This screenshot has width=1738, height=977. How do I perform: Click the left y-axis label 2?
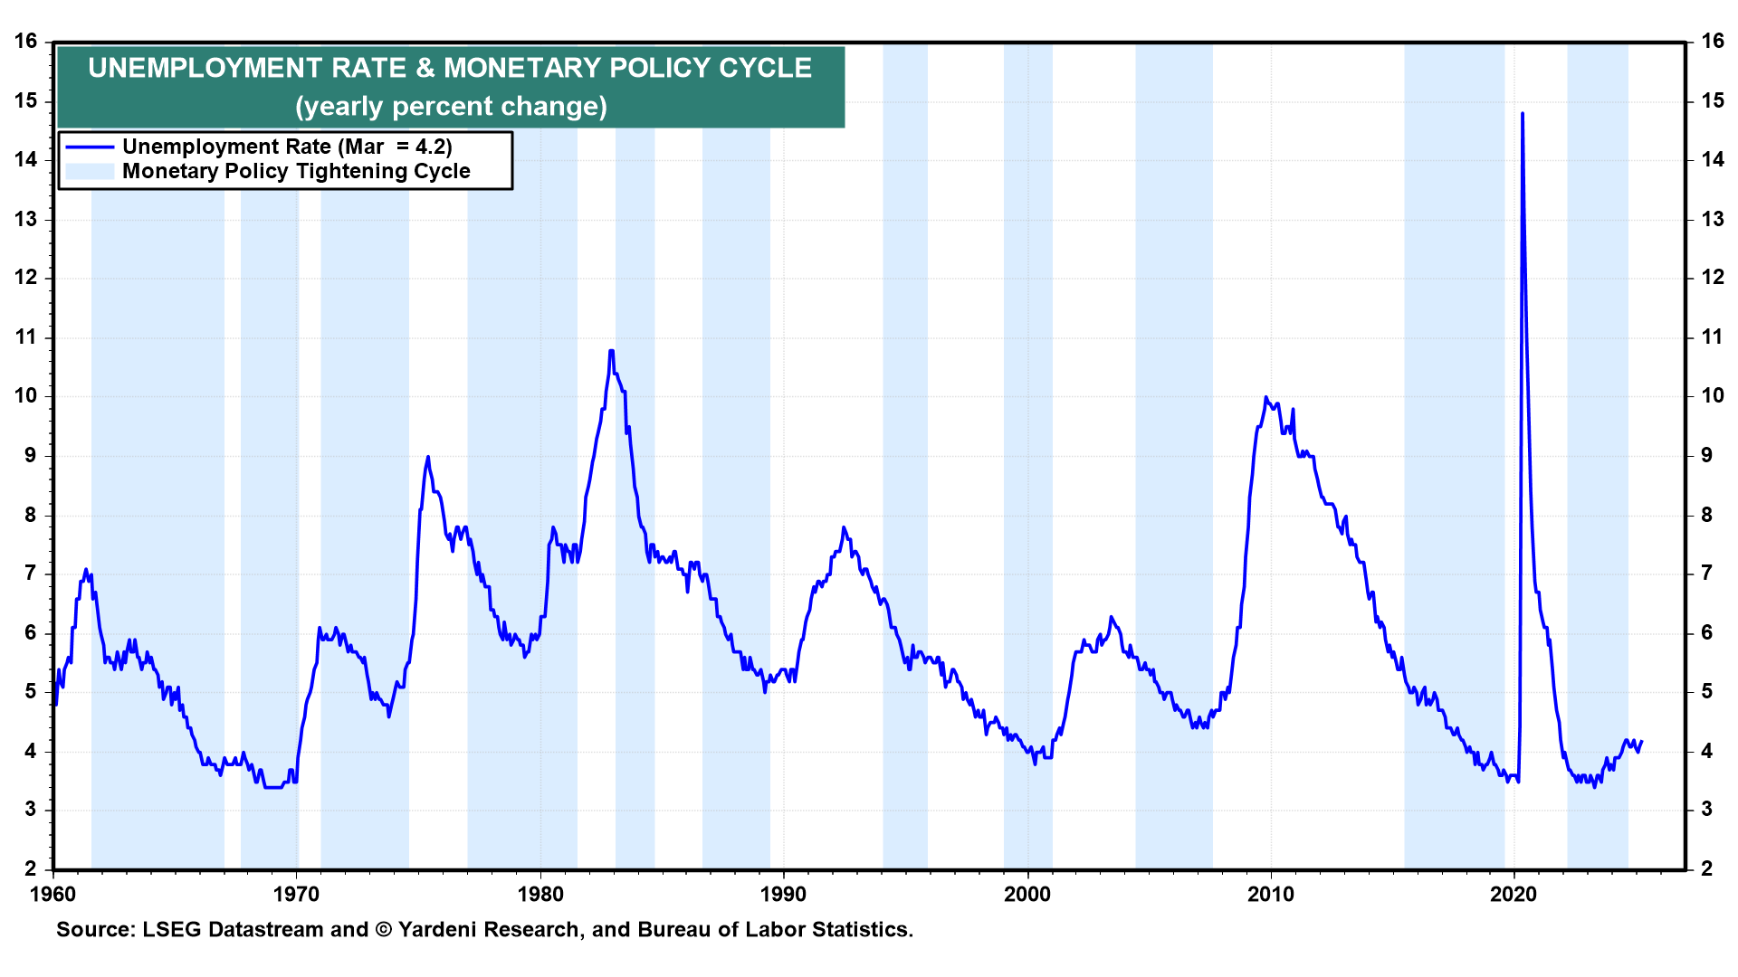[31, 868]
